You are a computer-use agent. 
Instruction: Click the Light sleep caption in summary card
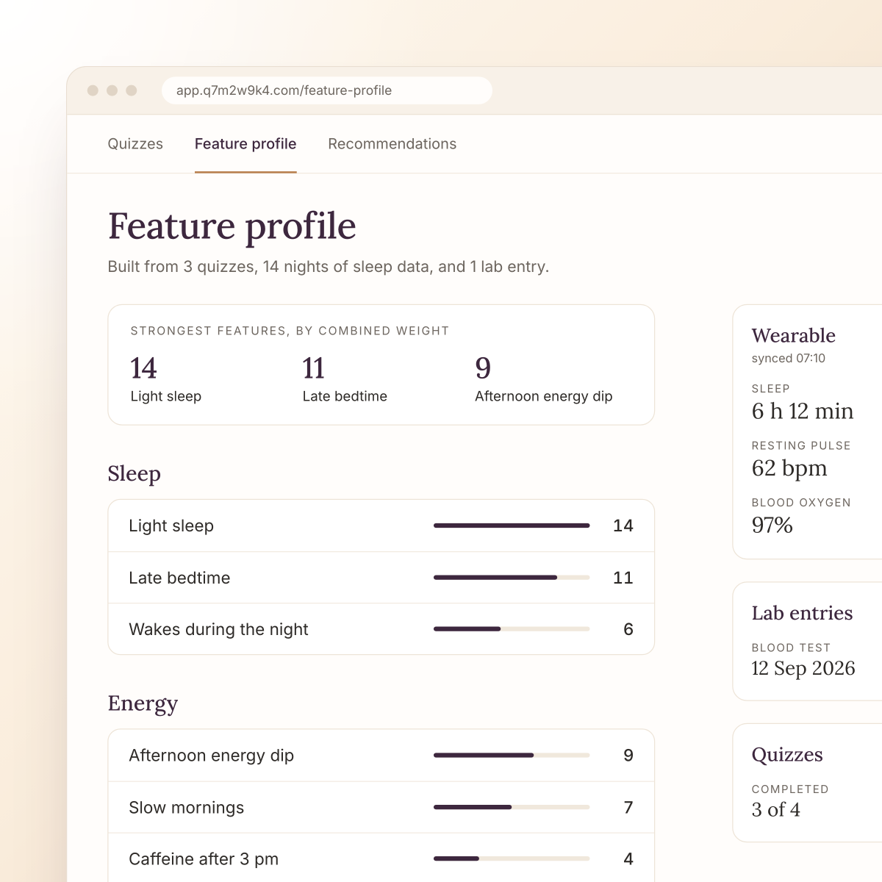click(165, 396)
